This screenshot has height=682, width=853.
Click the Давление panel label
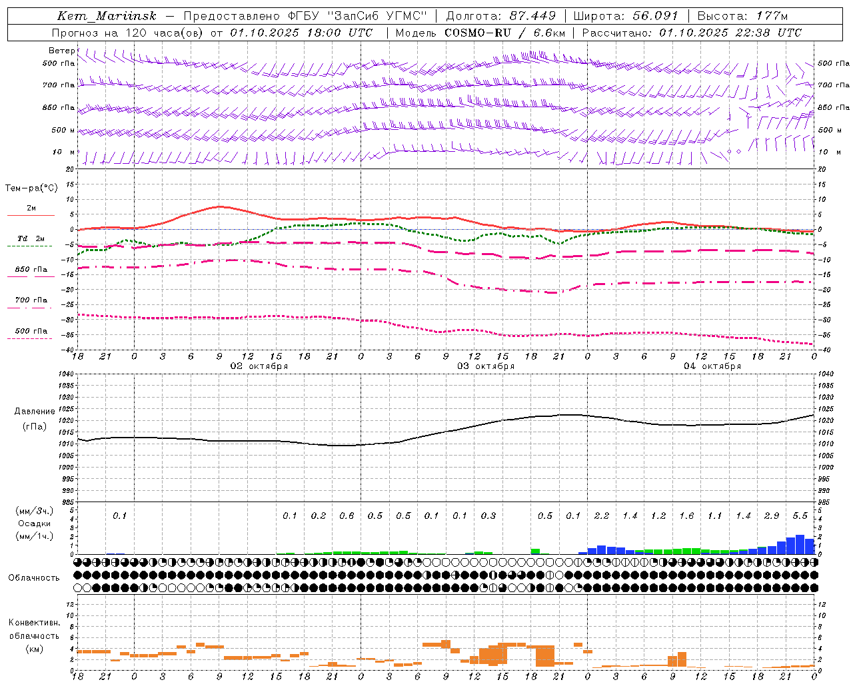pyautogui.click(x=35, y=411)
